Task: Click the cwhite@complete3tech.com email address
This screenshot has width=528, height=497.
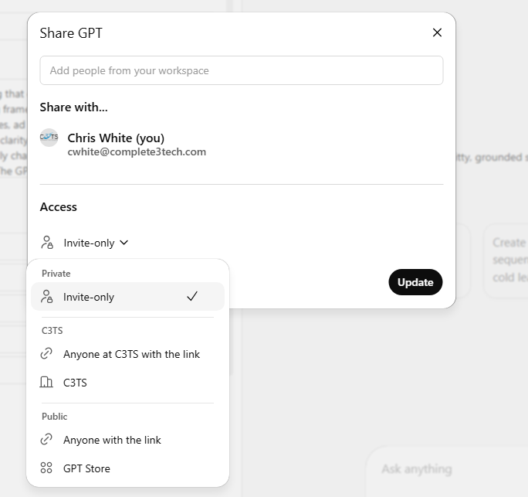Action: point(137,152)
